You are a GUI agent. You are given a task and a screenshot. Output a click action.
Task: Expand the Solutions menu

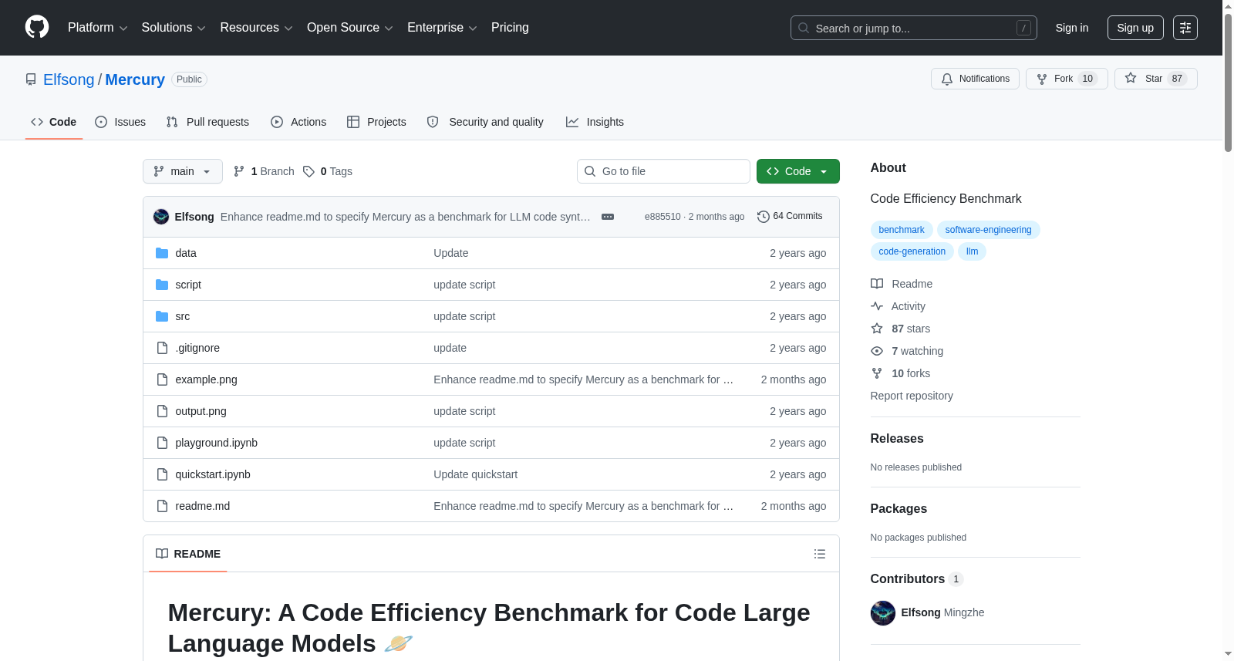(x=174, y=28)
